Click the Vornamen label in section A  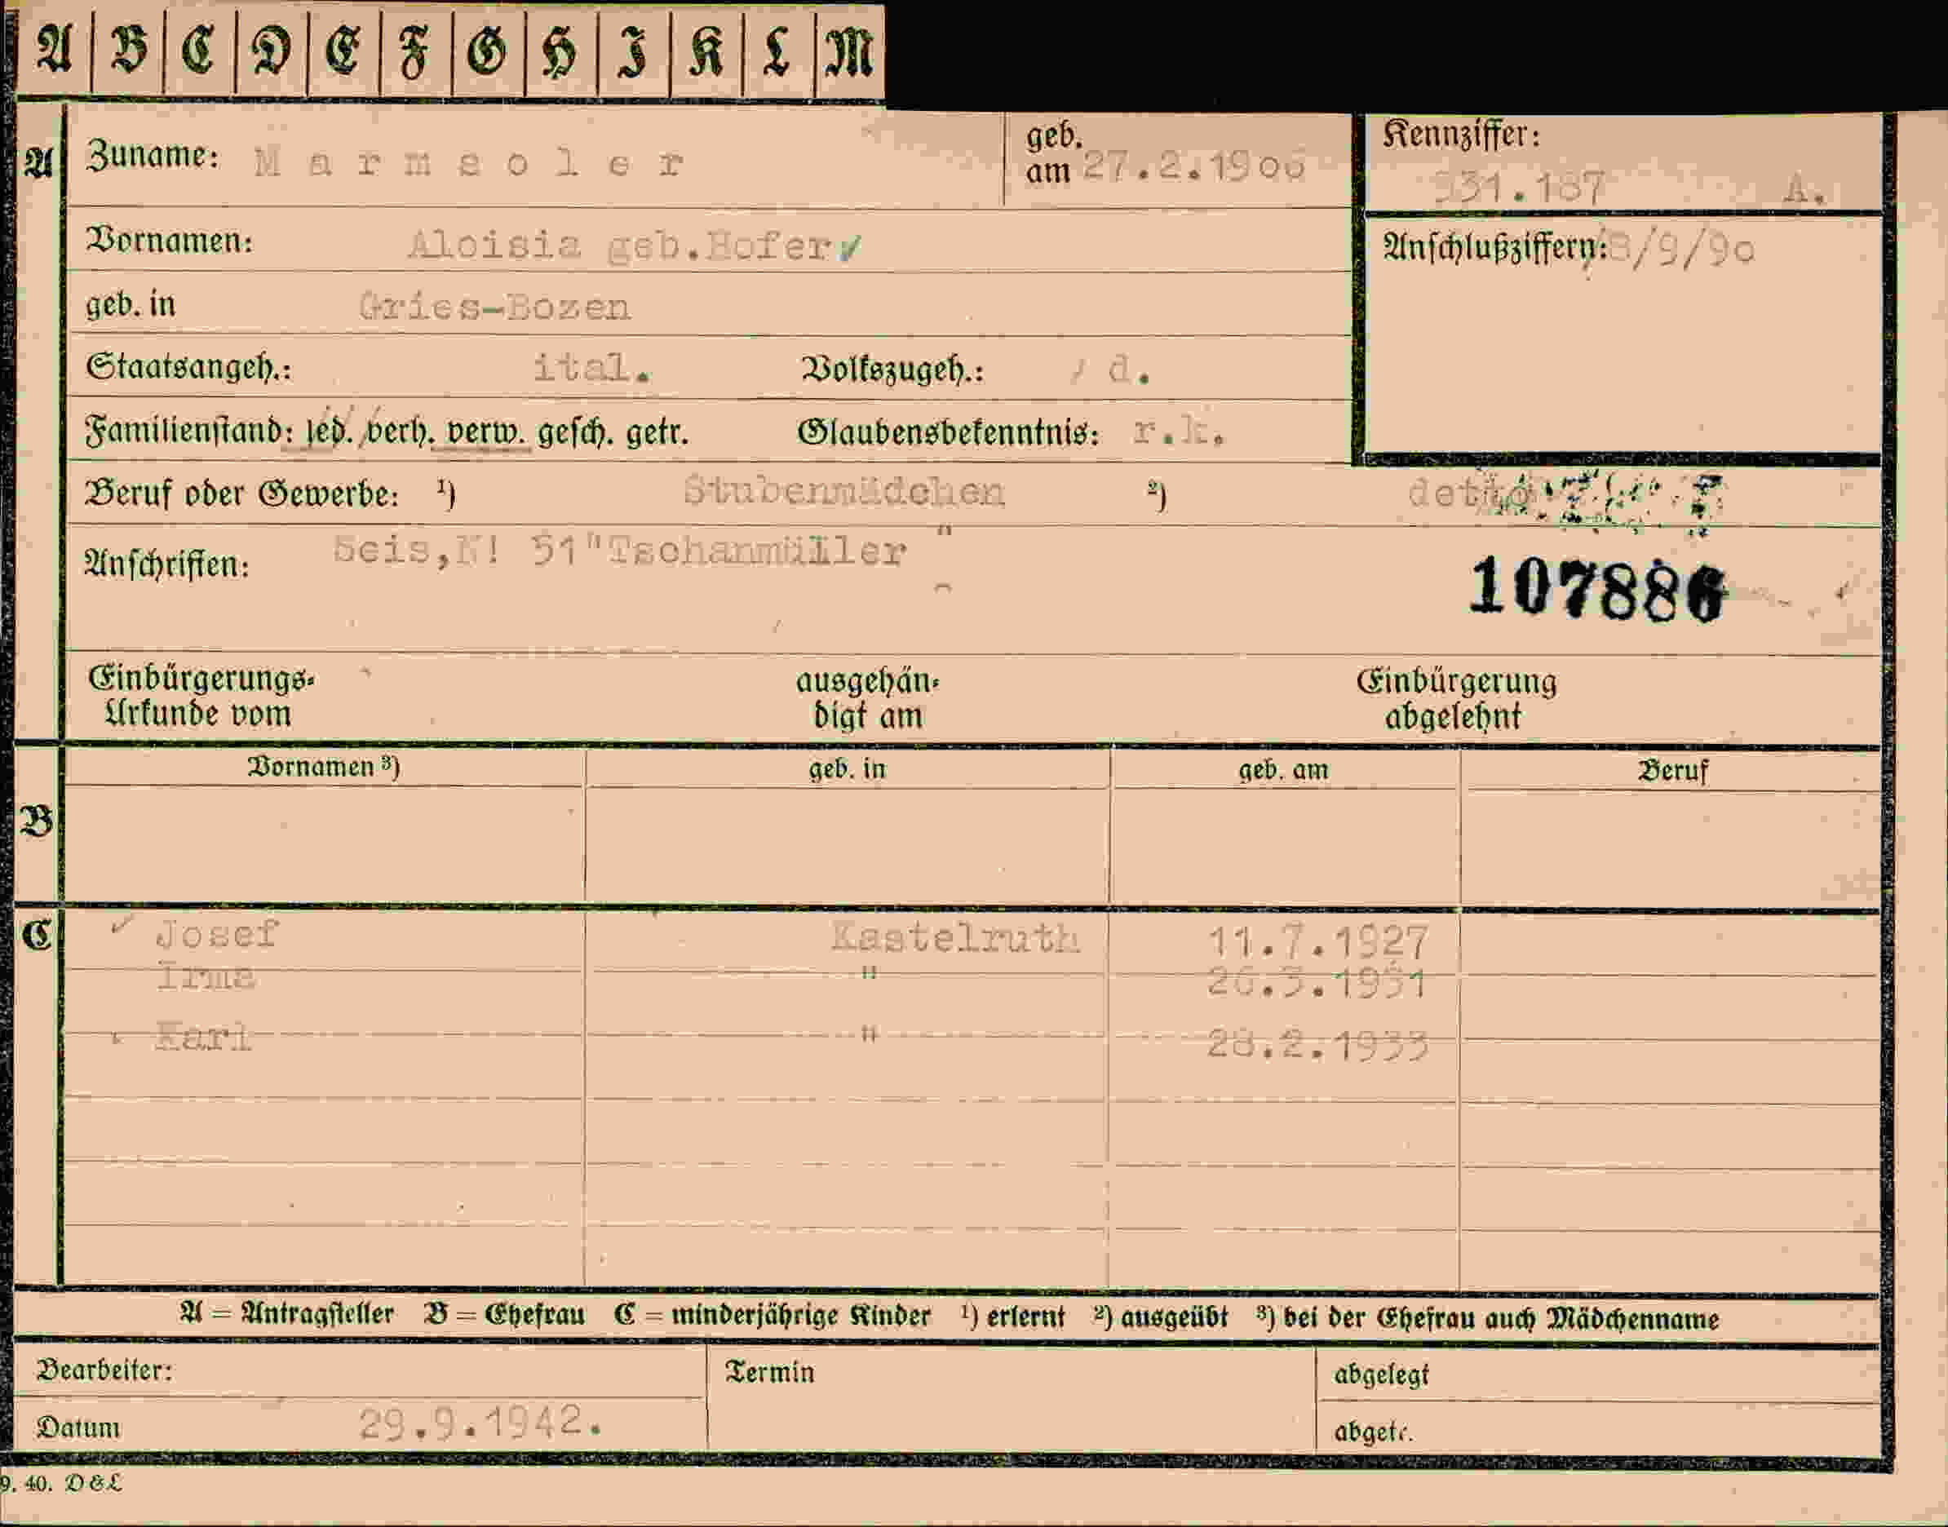[169, 241]
